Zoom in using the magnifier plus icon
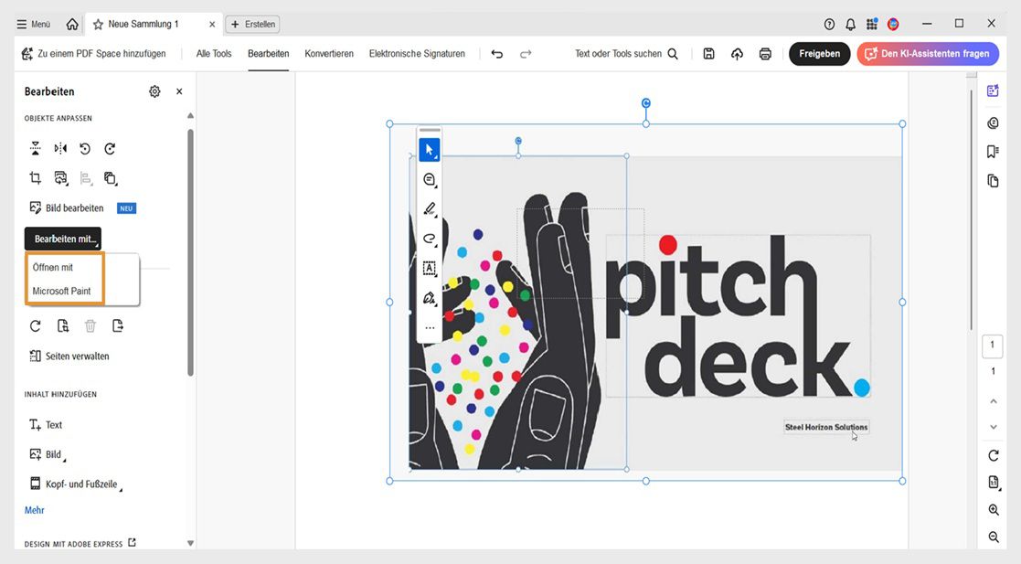 coord(994,510)
